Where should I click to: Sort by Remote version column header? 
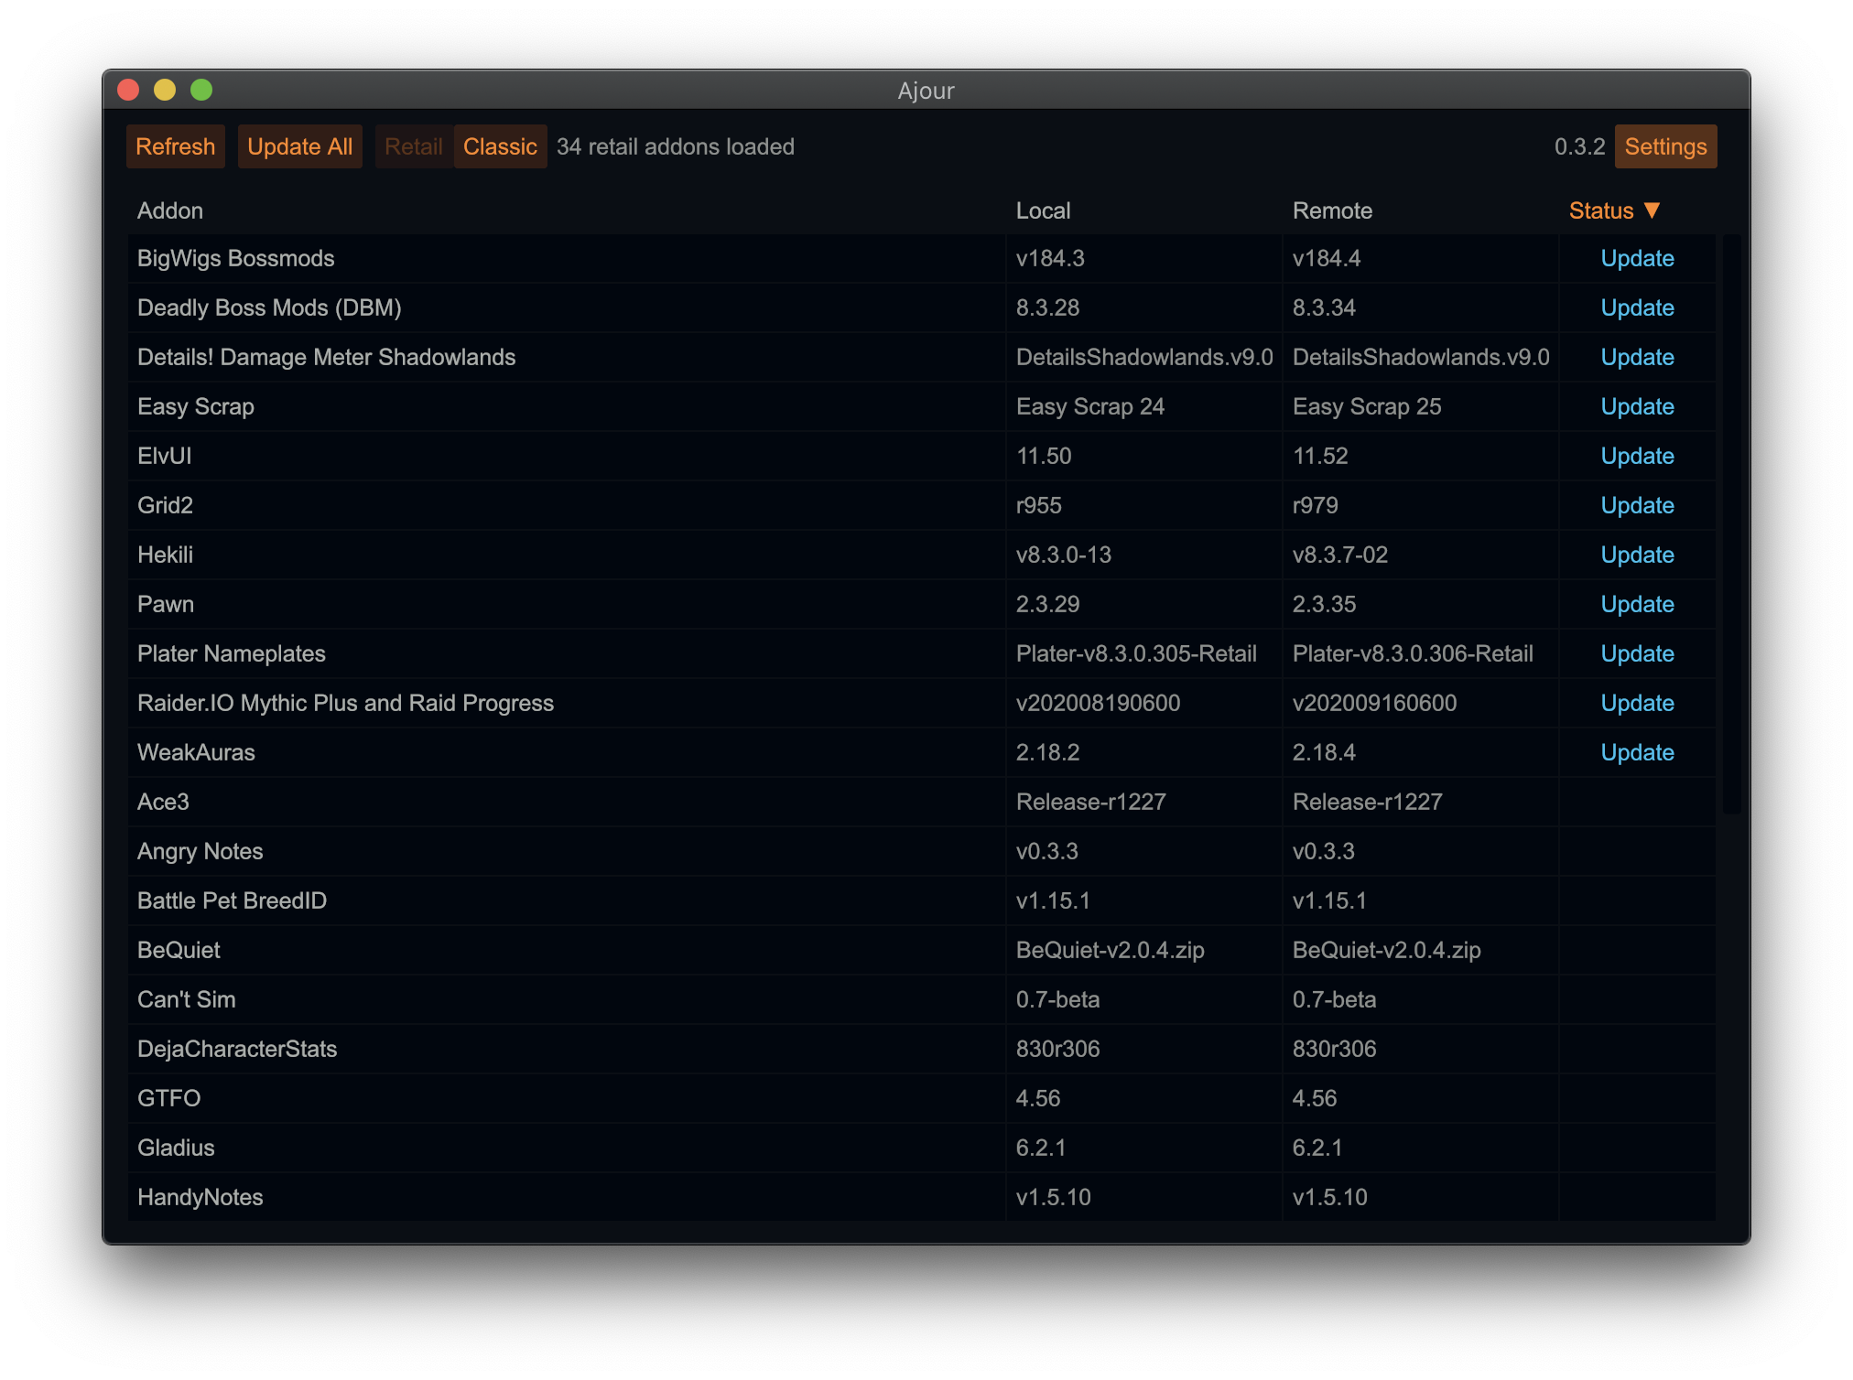click(1332, 210)
